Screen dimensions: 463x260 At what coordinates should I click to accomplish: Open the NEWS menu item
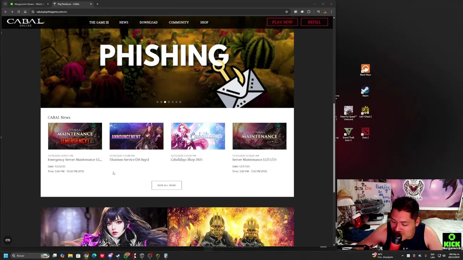124,22
